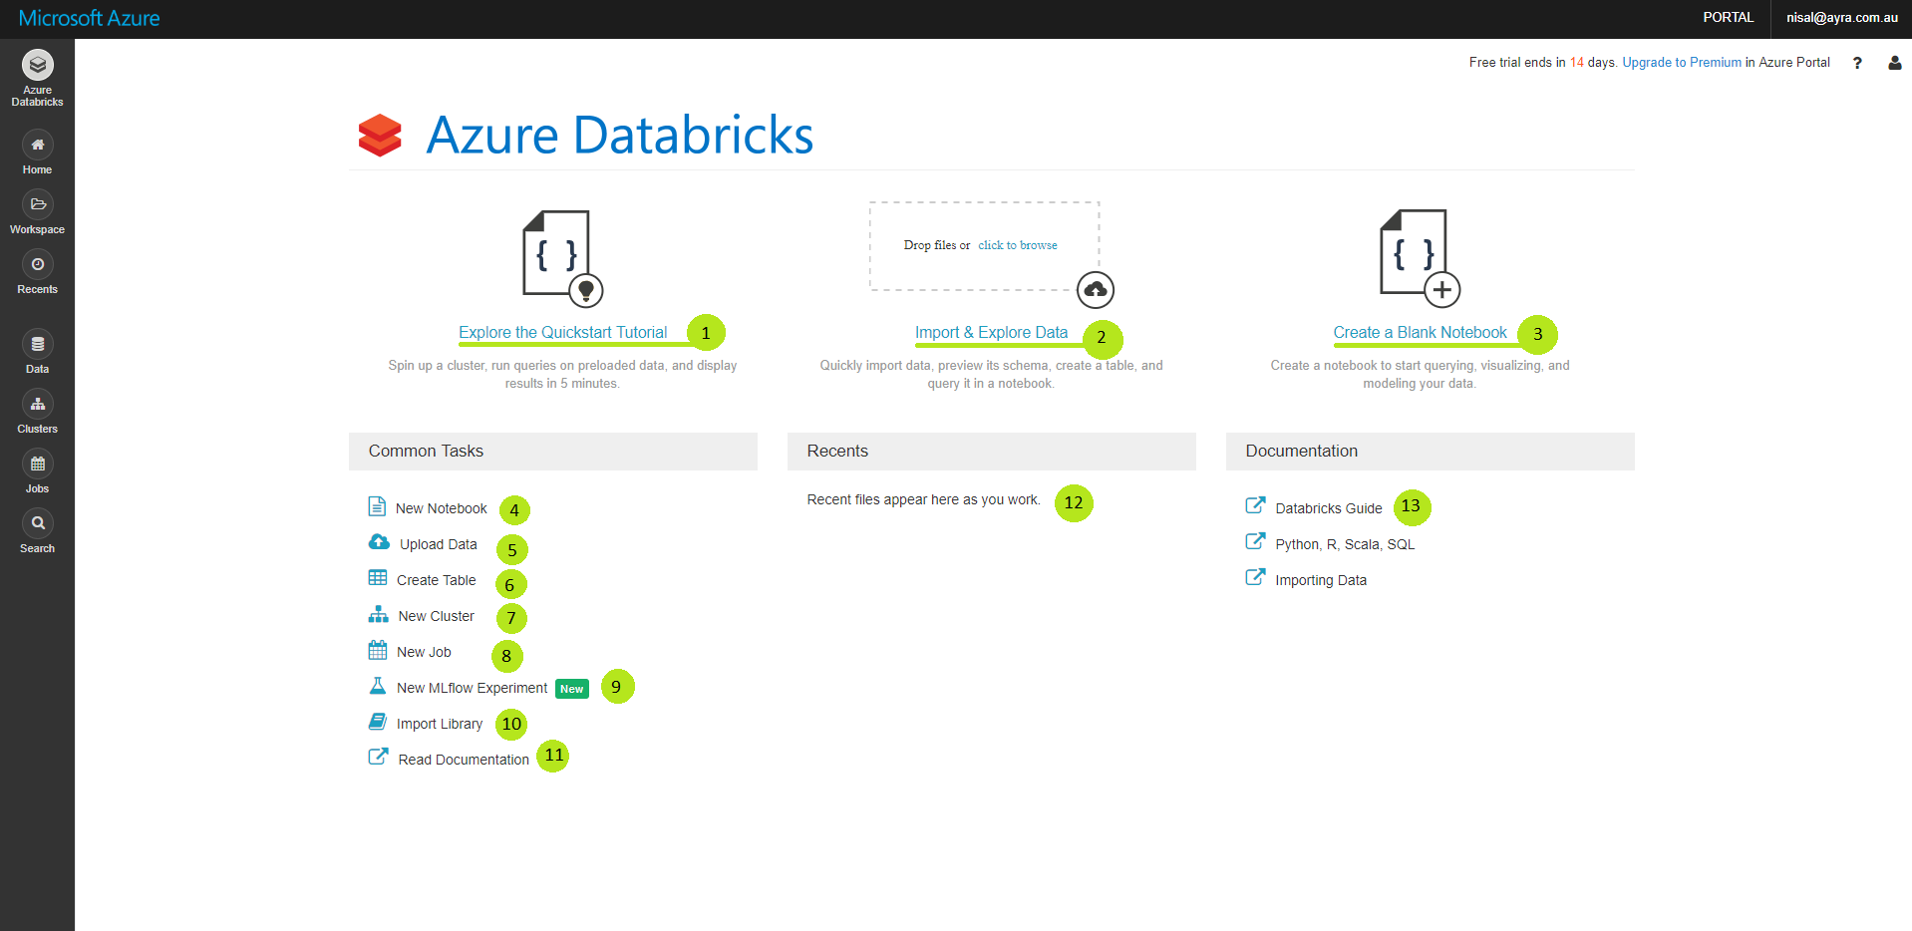
Task: Open Create a Blank Notebook link
Action: [1421, 333]
